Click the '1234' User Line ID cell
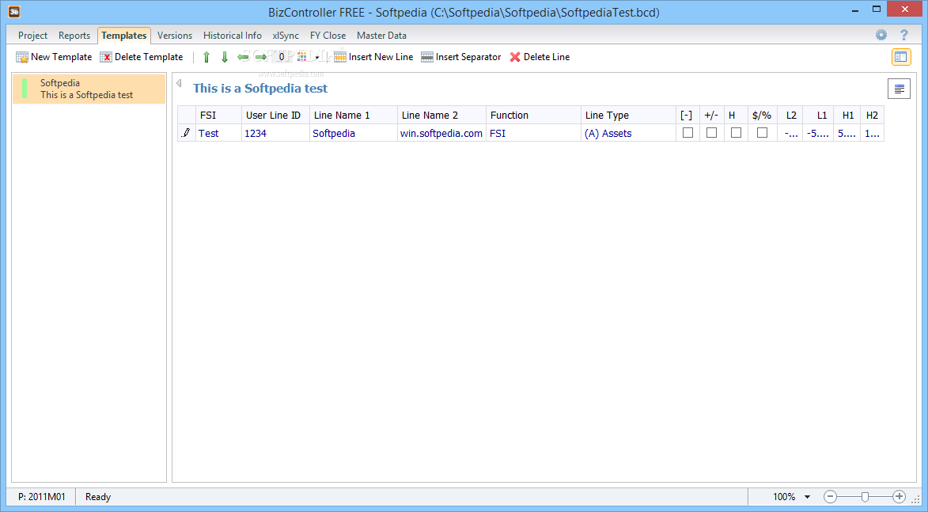Screen dimensions: 928x512 (x=275, y=133)
